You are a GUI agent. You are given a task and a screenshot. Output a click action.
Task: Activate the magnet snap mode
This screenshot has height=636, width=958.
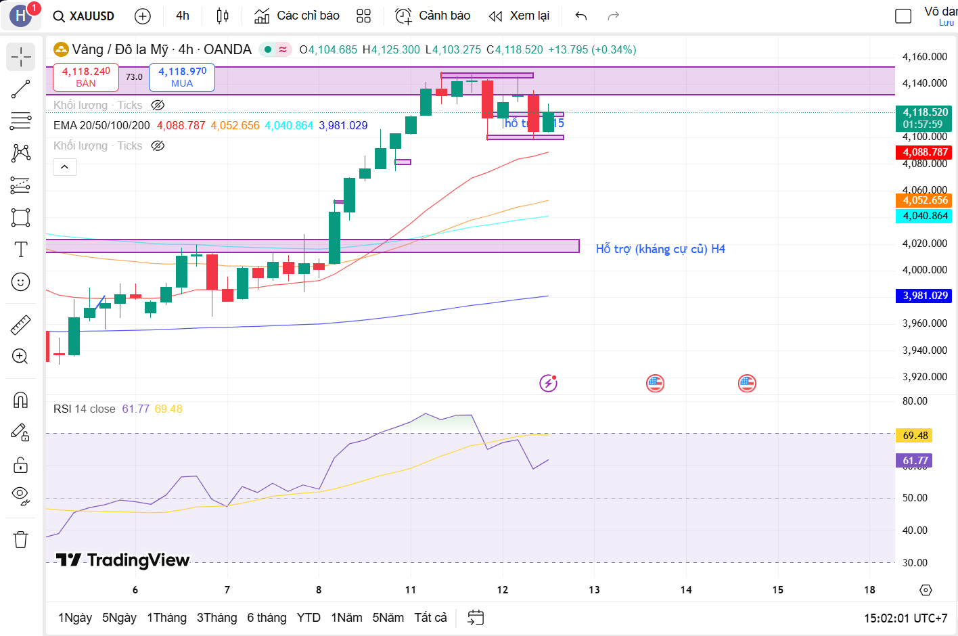click(x=21, y=400)
